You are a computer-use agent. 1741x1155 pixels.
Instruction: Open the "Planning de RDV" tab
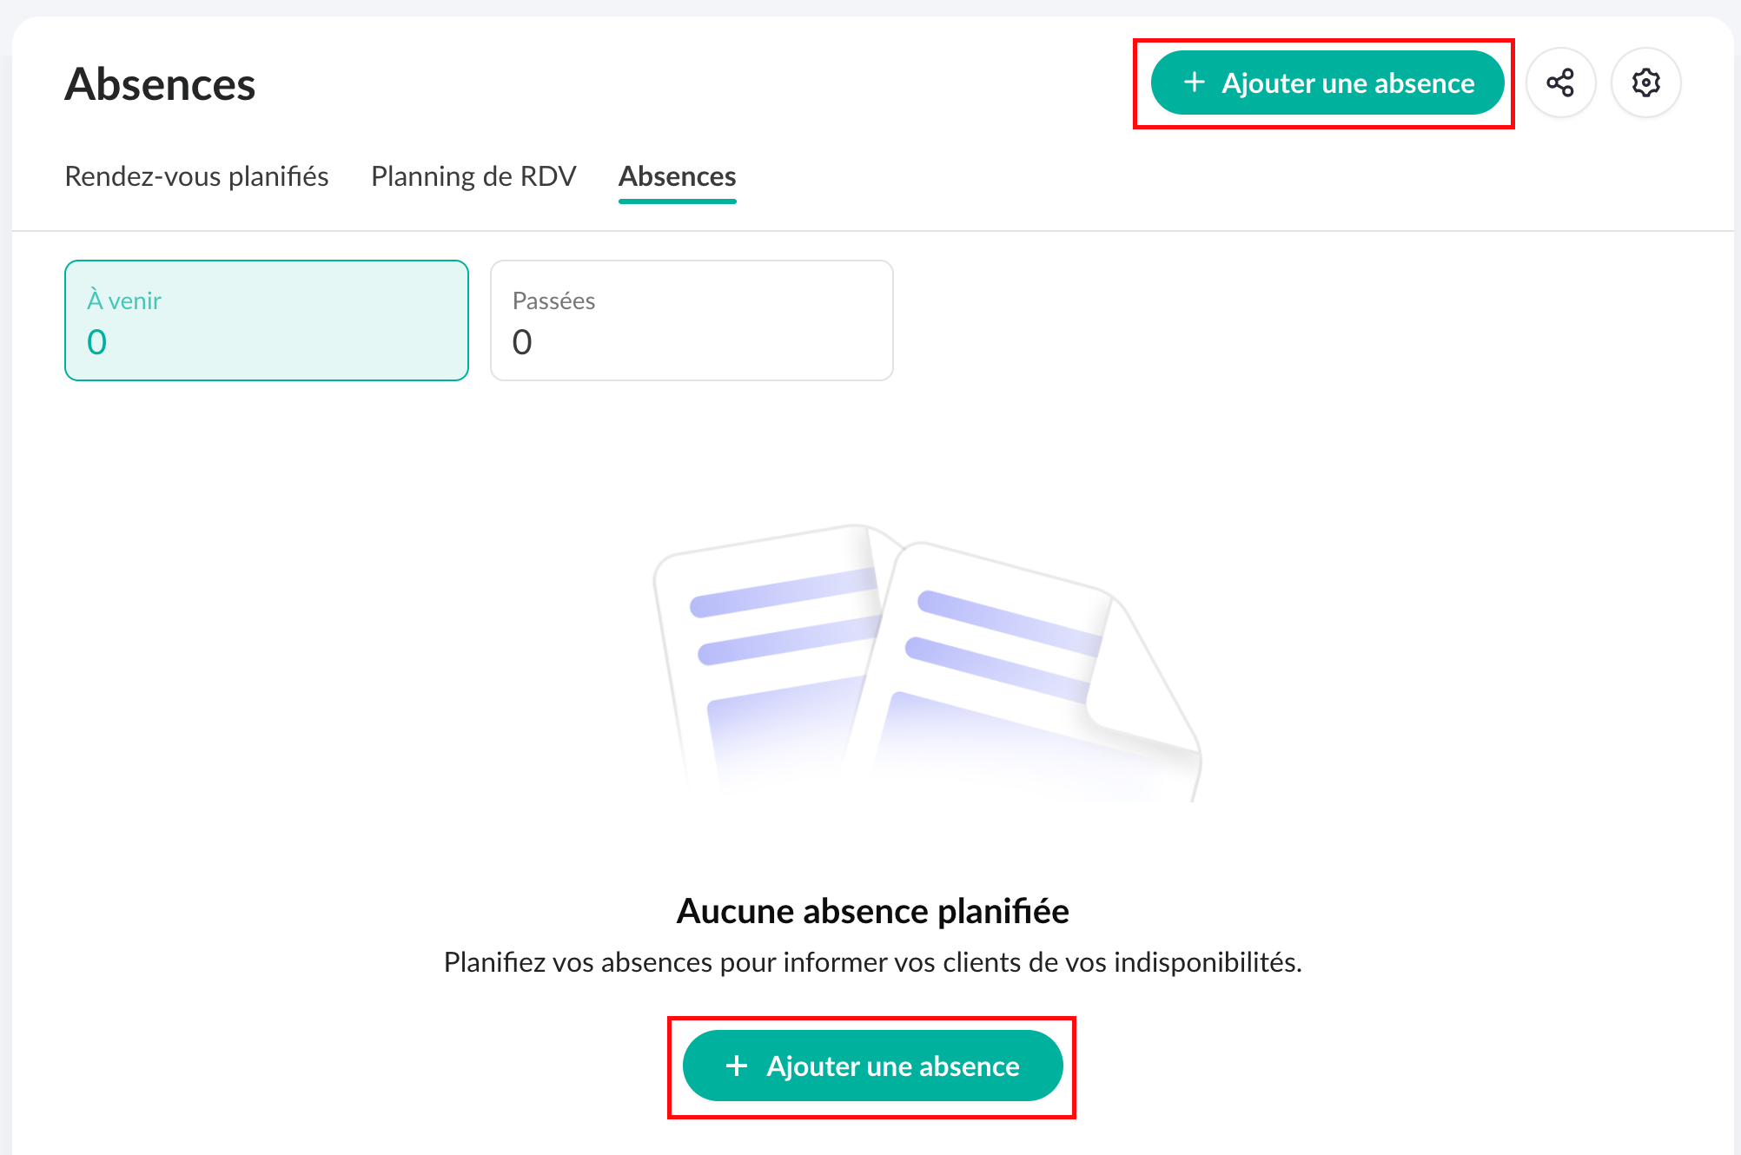tap(473, 176)
